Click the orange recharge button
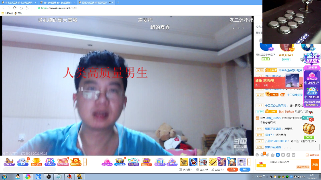 (232, 170)
